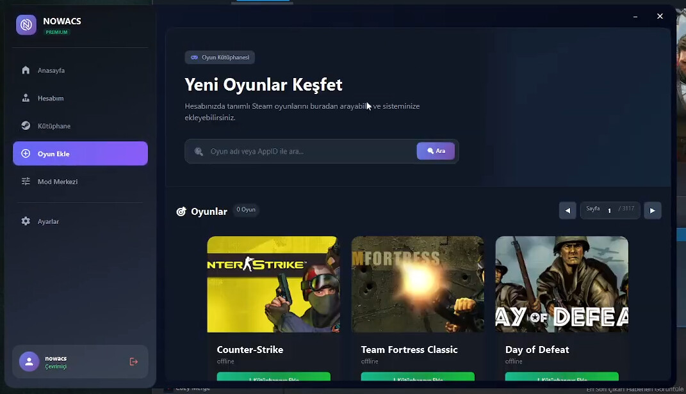Open the Team Fortress Classic thumbnail

point(418,285)
